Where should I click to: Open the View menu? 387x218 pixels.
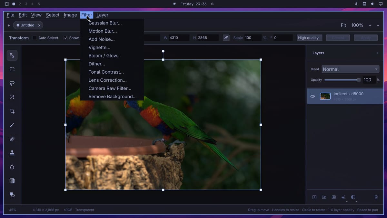[x=36, y=15]
